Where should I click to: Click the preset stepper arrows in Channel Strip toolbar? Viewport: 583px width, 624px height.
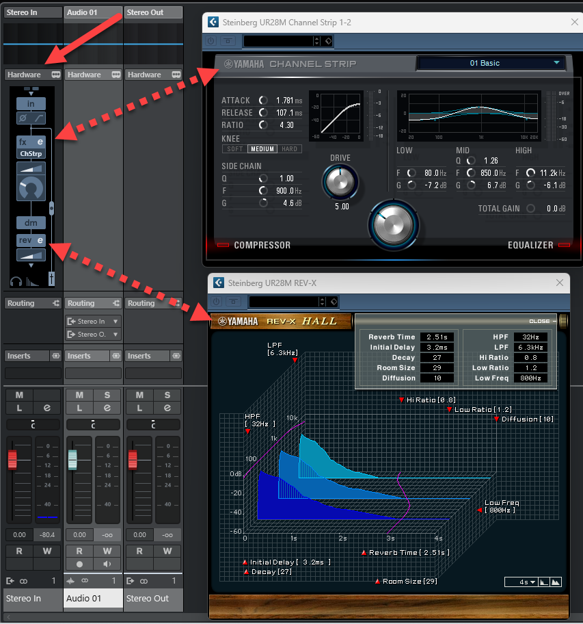316,41
